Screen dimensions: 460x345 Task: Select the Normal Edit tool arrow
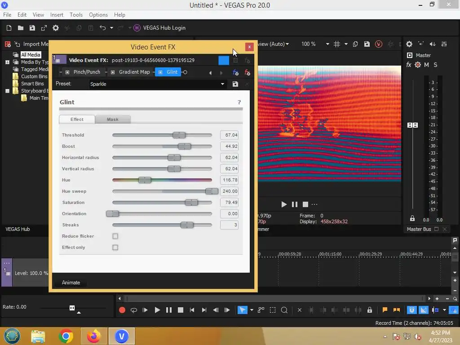(242, 310)
